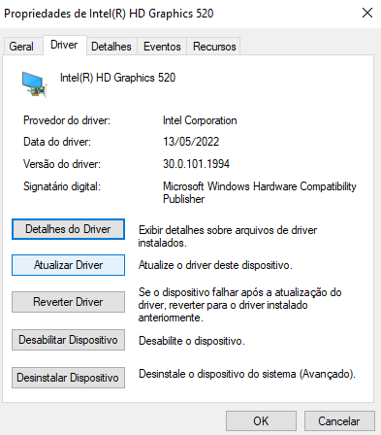The image size is (381, 435).
Task: Click the driver version value 30.0.101.1994
Action: click(x=196, y=164)
